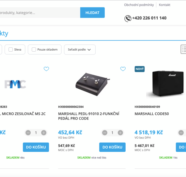The image size is (186, 177).
Task: Go to the Kontakt page
Action: coord(164,5)
